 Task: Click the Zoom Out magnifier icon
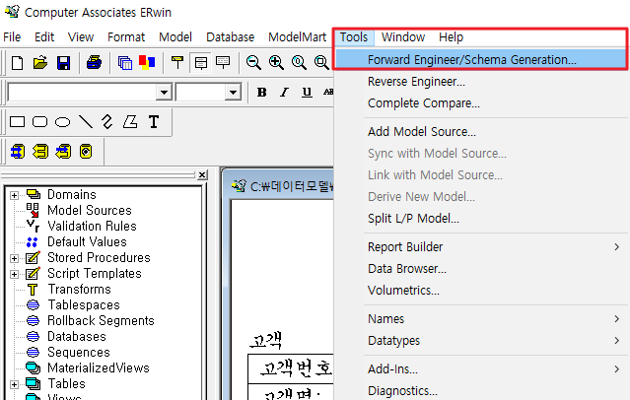tap(253, 63)
